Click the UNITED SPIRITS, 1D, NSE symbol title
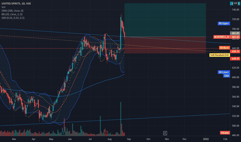Image resolution: width=241 pixels, height=142 pixels. point(16,3)
